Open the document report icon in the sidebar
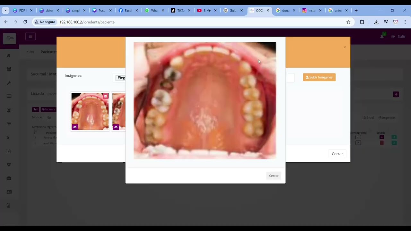Viewport: 411px width, 231px height. pos(9,151)
